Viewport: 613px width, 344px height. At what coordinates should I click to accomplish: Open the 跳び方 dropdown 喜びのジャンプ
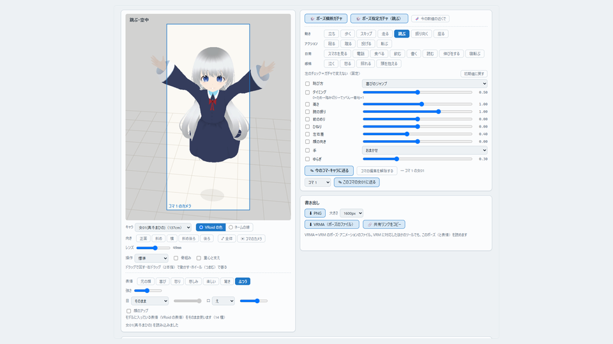[x=425, y=83]
